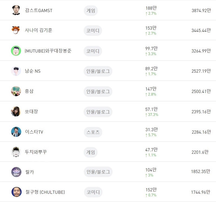Filter by 게임 tag on 감스트 row

(x=91, y=10)
